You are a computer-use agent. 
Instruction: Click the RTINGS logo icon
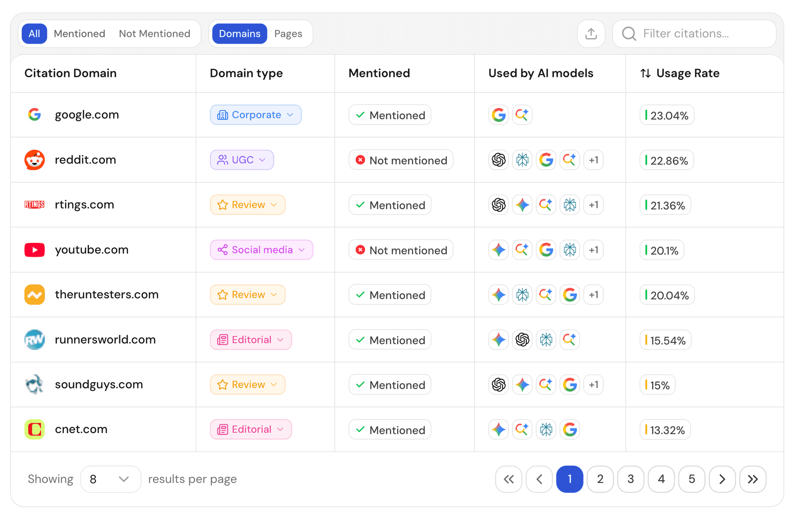pyautogui.click(x=35, y=205)
